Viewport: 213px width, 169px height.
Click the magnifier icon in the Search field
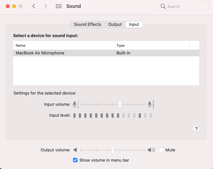(x=163, y=6)
